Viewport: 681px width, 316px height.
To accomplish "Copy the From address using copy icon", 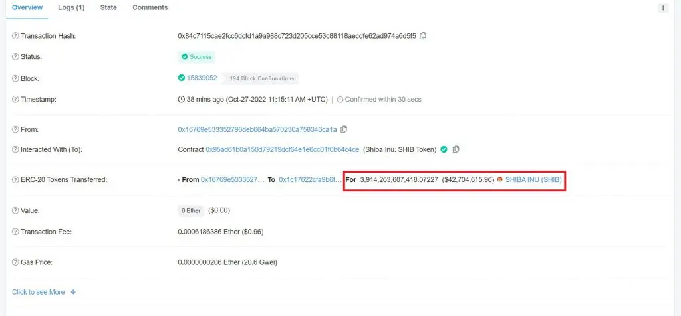I will click(344, 129).
